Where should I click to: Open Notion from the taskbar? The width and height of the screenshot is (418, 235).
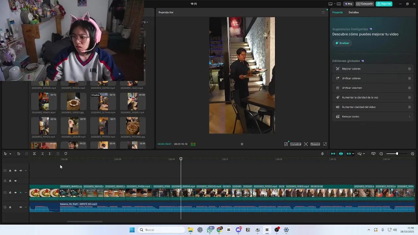[248, 230]
